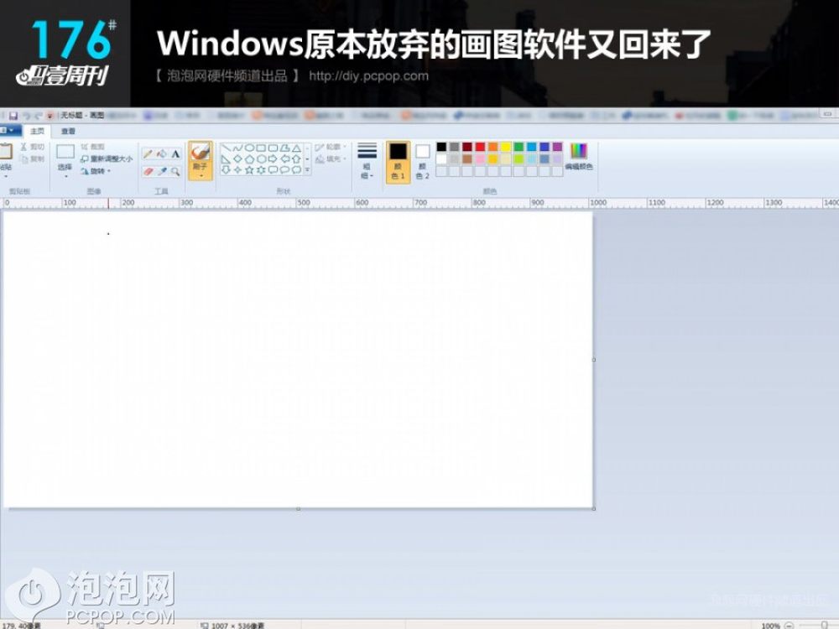The width and height of the screenshot is (839, 629).
Task: Choose the green palette swatch
Action: [519, 147]
